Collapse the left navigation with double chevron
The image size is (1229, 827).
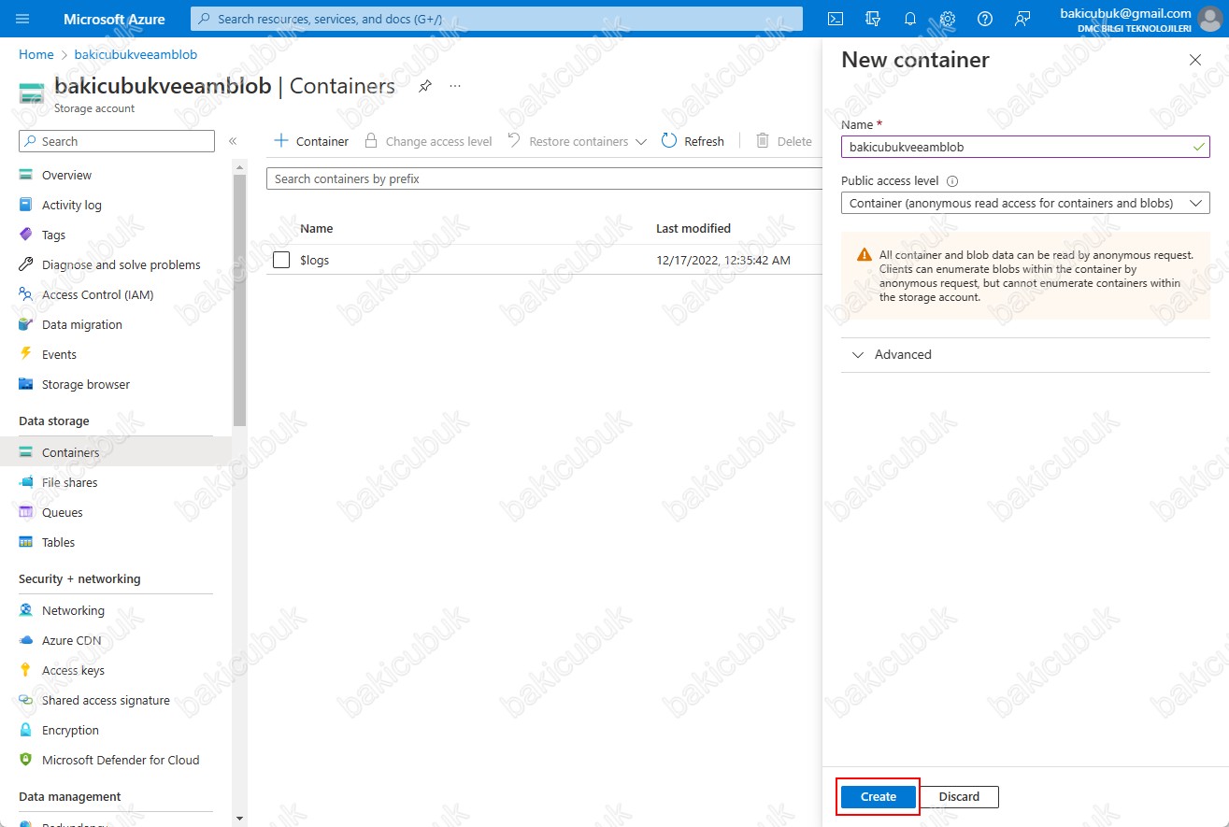point(233,141)
